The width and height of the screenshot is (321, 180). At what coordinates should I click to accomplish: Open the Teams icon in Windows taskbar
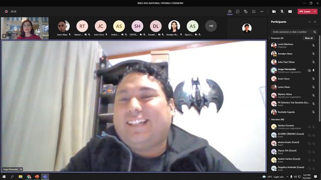pos(45,177)
